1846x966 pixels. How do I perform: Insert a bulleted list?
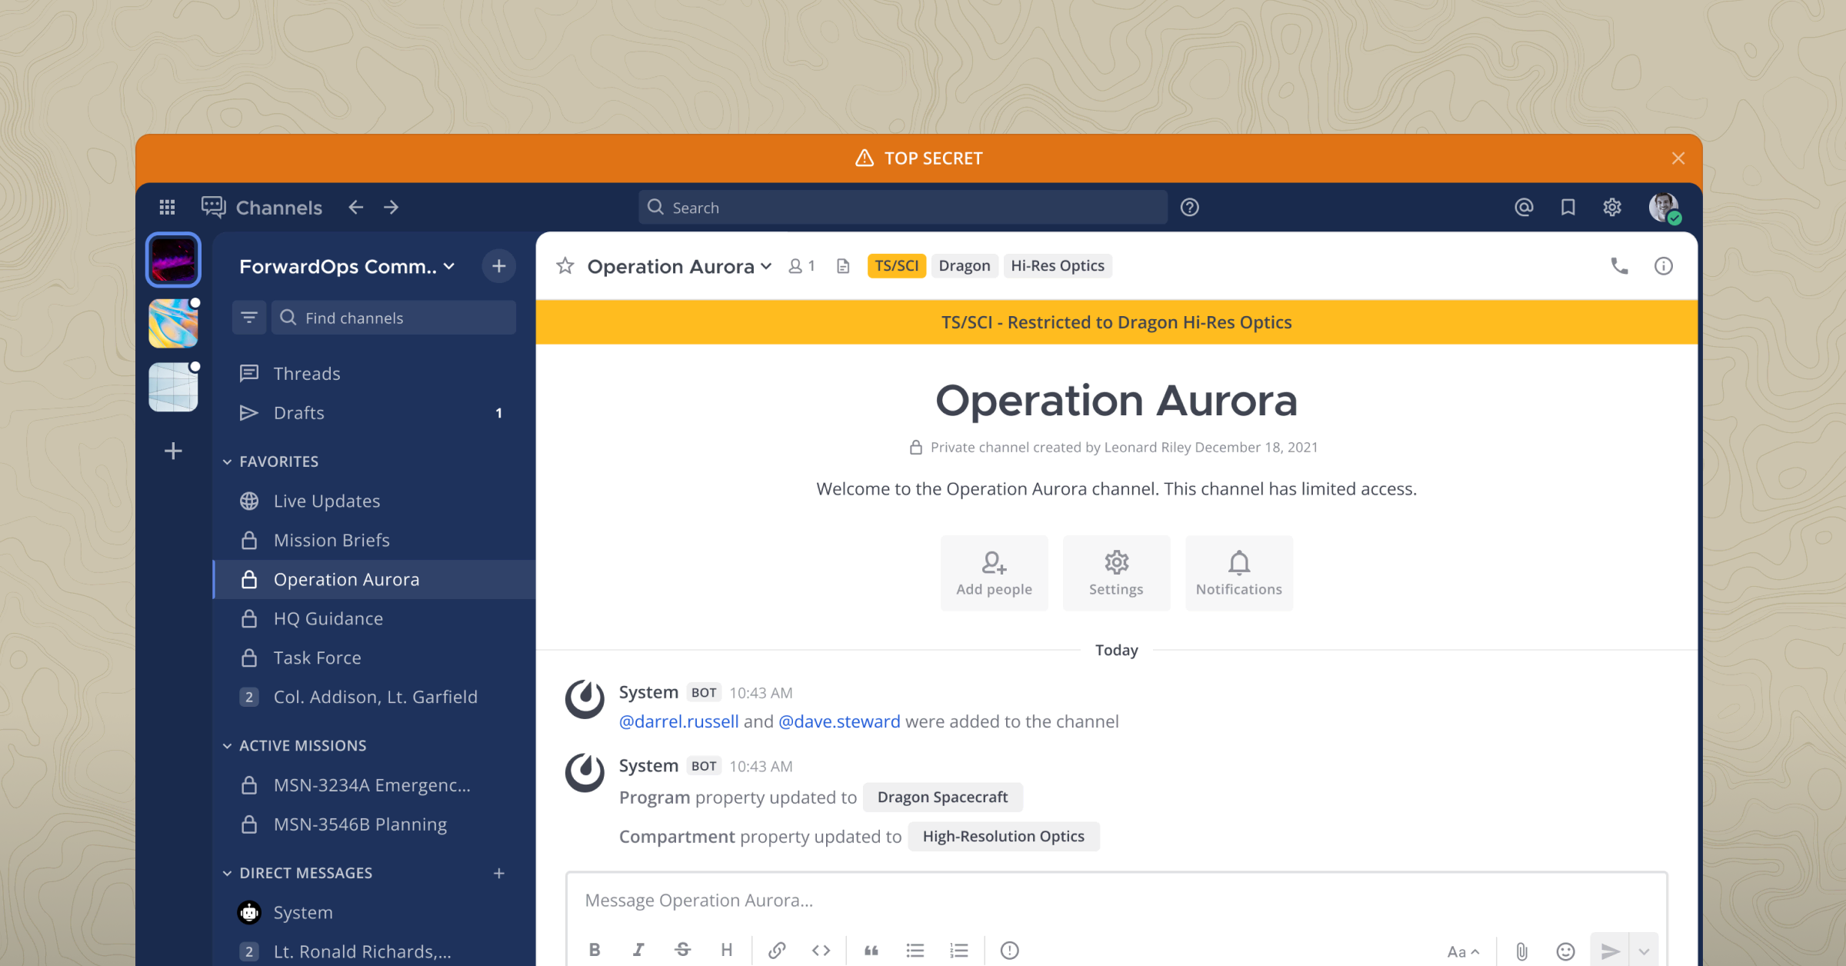point(915,950)
